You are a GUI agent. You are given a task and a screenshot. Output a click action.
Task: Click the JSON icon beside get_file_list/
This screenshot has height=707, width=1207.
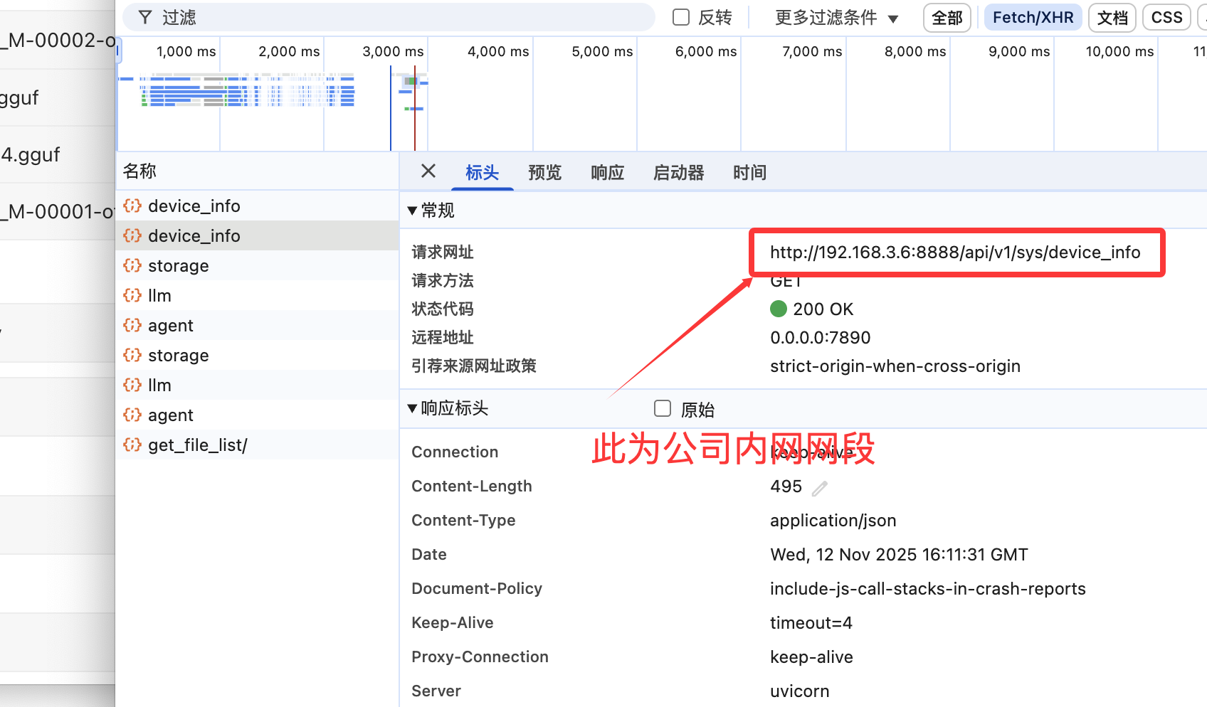coord(132,445)
